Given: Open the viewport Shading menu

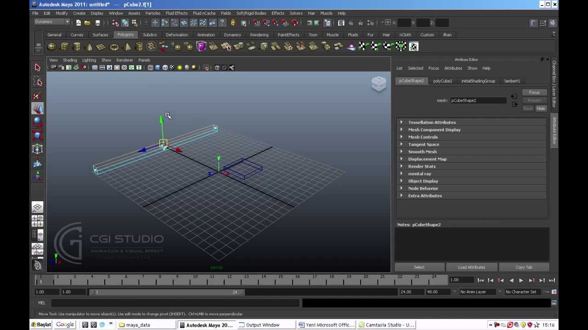Looking at the screenshot, I should click(70, 60).
